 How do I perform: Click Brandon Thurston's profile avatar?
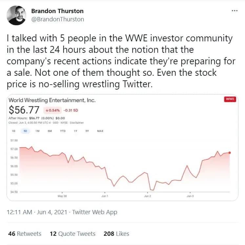pos(17,15)
